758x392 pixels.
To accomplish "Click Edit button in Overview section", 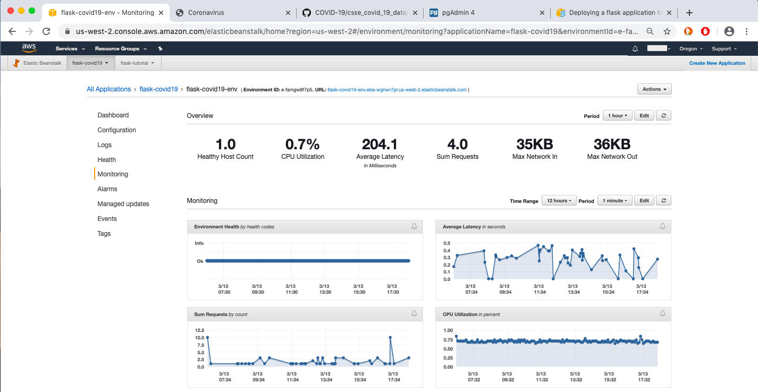I will click(644, 115).
